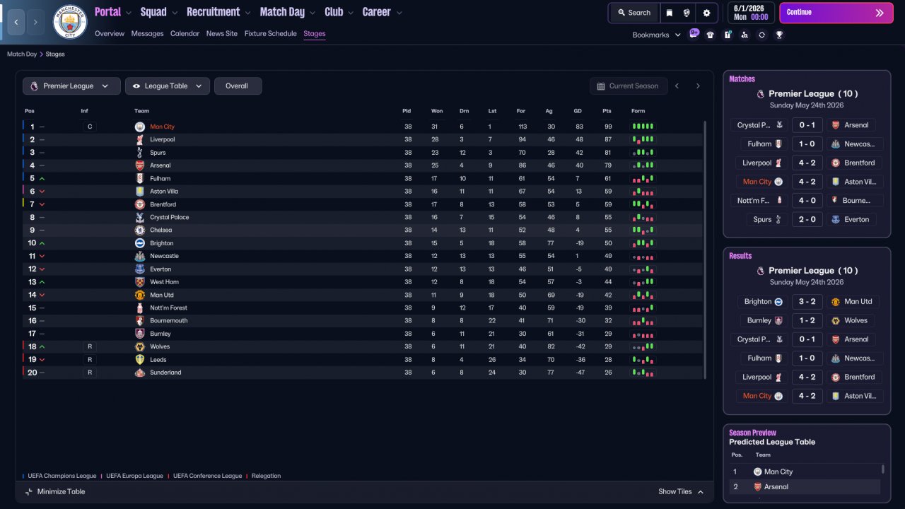Screen dimensions: 905x509
Task: Go back with the left arrow button
Action: coord(16,22)
